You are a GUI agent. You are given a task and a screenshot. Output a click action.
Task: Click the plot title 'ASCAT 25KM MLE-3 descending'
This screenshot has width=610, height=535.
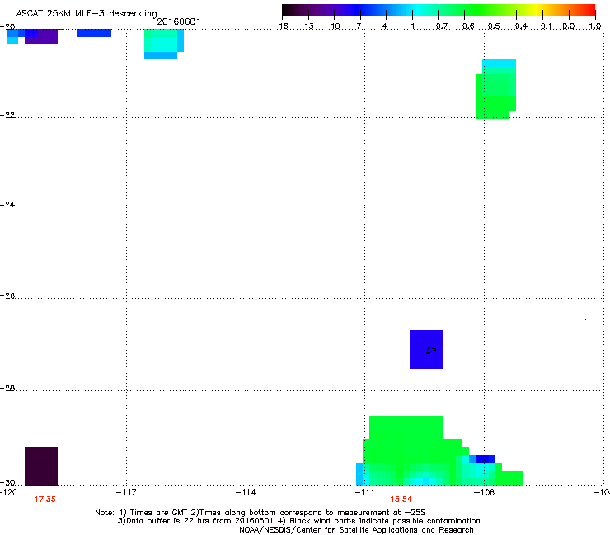point(87,14)
